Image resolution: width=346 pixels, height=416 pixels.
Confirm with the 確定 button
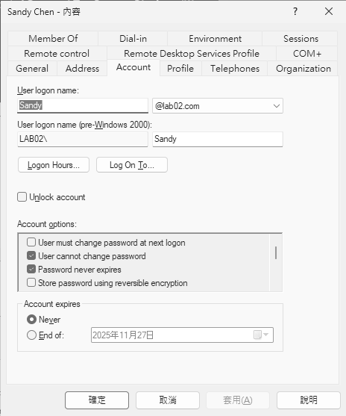tap(97, 400)
